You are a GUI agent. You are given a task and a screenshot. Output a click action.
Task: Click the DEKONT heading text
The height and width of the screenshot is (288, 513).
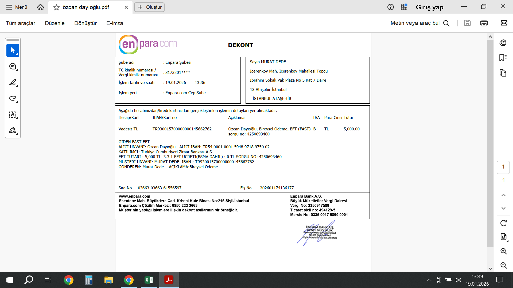(x=240, y=45)
